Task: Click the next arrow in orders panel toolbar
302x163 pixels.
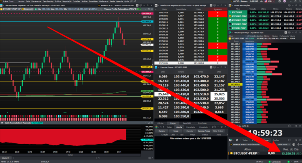Action: [163, 127]
